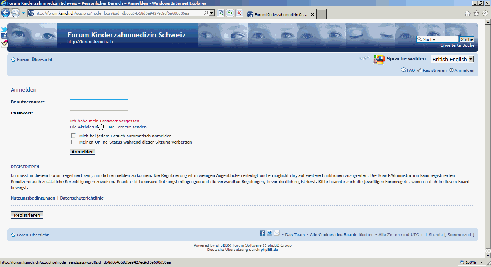This screenshot has height=267, width=491.
Task: Click the Benutzername input field
Action: [x=99, y=103]
